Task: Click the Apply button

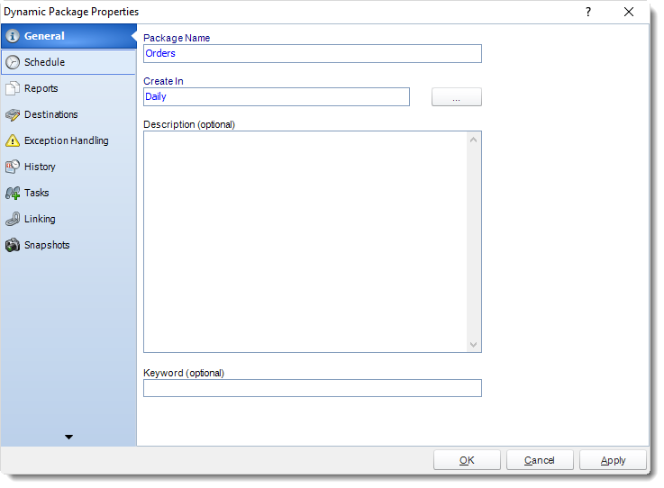Action: click(613, 460)
